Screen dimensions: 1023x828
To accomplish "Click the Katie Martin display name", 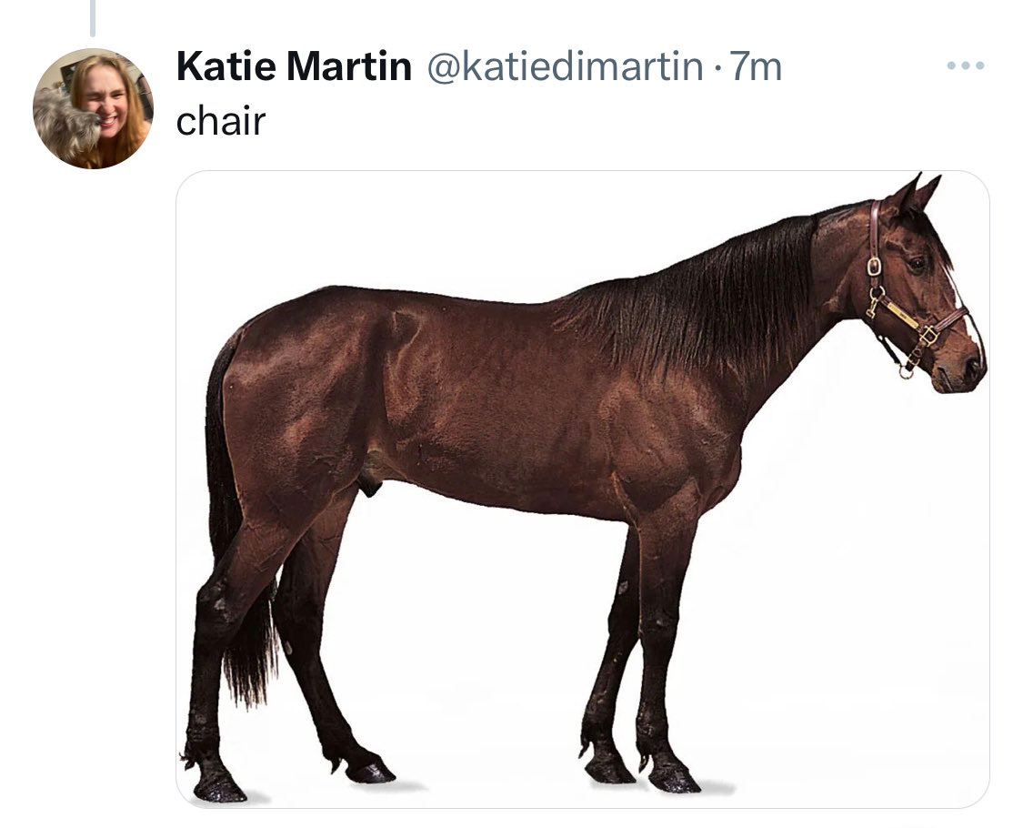I will click(x=294, y=66).
